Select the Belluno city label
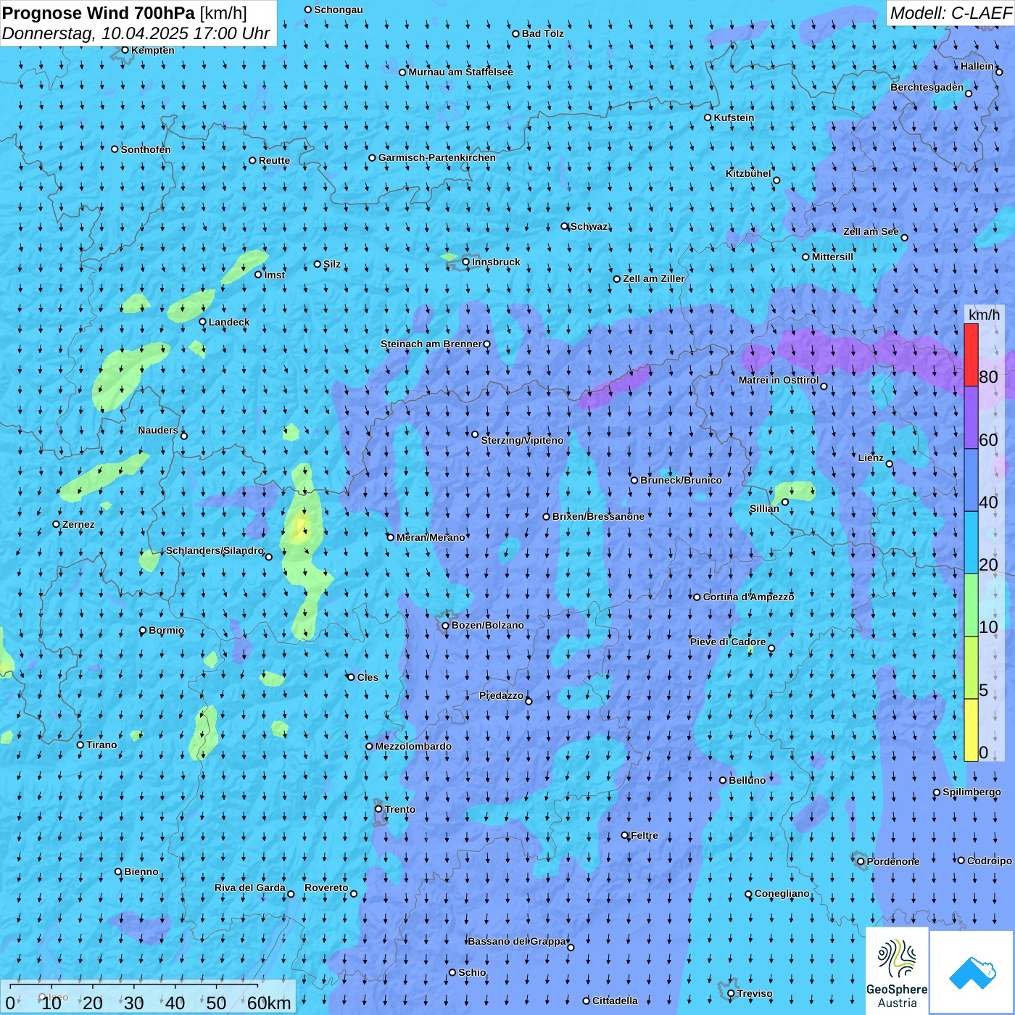This screenshot has height=1015, width=1015. [x=747, y=780]
